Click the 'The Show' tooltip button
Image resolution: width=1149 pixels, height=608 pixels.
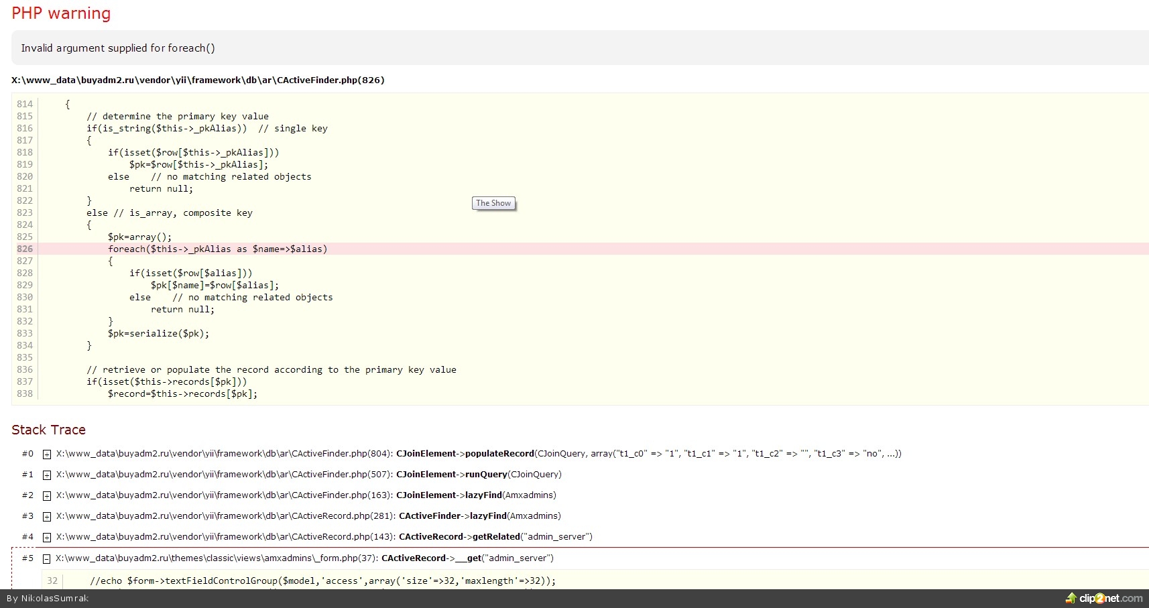point(493,203)
